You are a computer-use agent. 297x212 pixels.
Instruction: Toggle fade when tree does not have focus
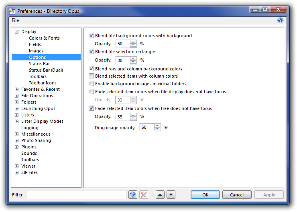pos(91,108)
